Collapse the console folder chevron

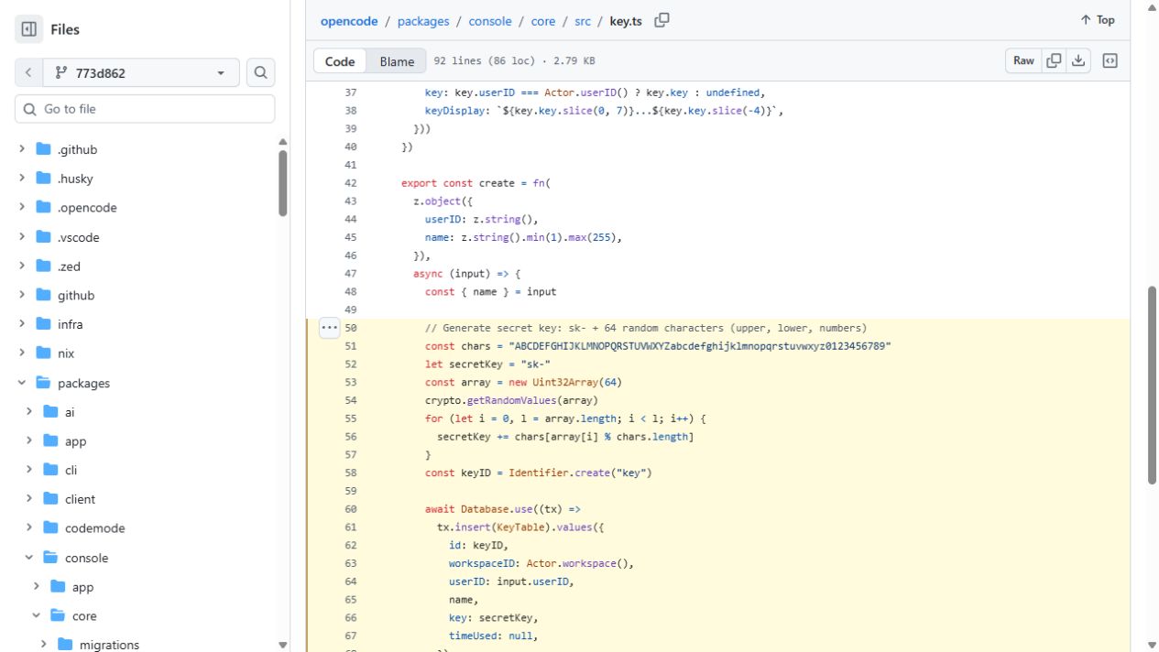[29, 558]
